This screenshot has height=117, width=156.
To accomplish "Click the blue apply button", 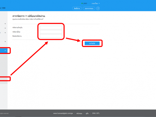I will 92,43.
